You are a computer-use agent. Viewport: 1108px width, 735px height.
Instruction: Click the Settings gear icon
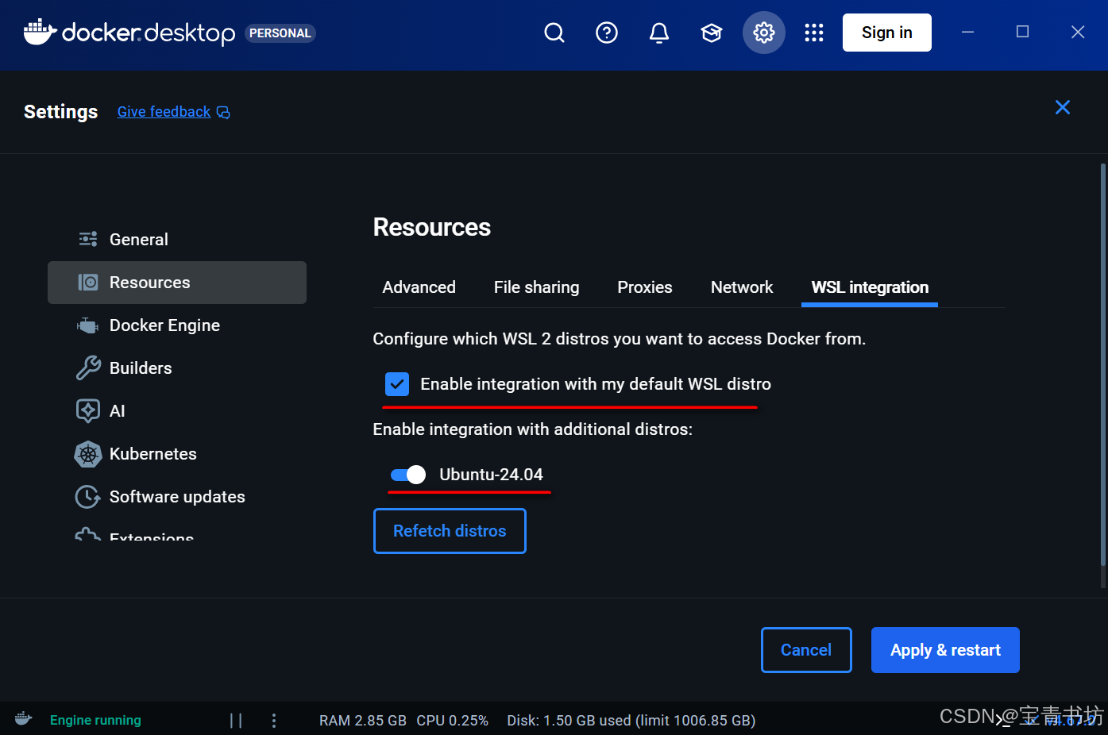point(764,33)
